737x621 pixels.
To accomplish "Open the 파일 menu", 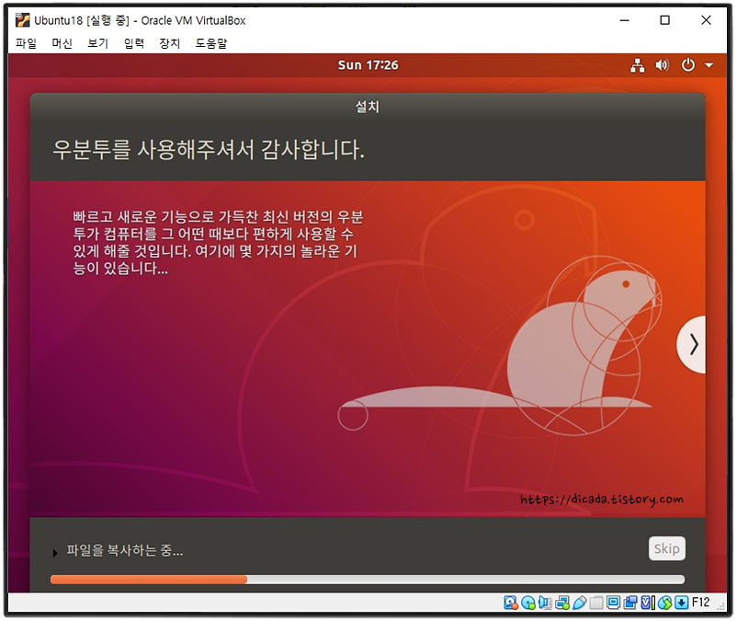I will [x=26, y=43].
